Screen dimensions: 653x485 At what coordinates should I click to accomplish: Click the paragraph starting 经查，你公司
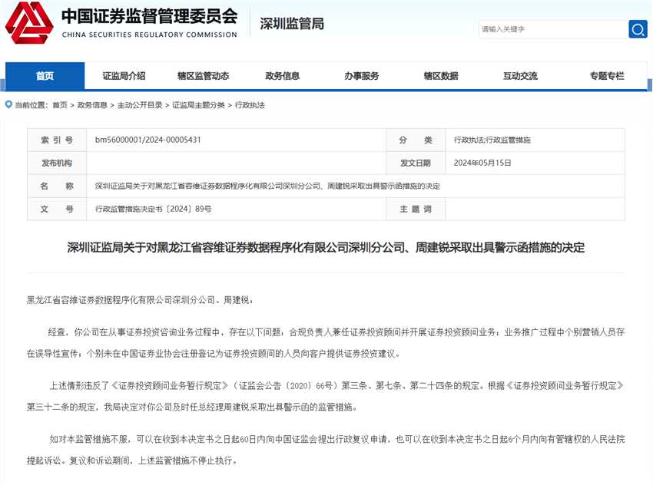point(326,343)
